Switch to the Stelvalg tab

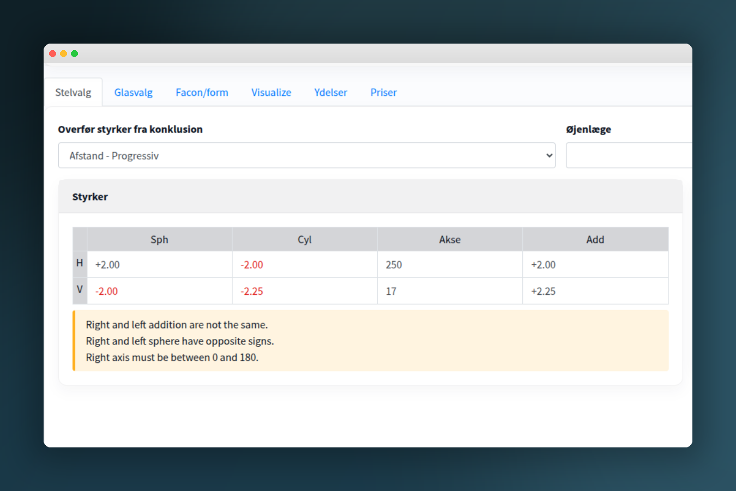pyautogui.click(x=73, y=93)
